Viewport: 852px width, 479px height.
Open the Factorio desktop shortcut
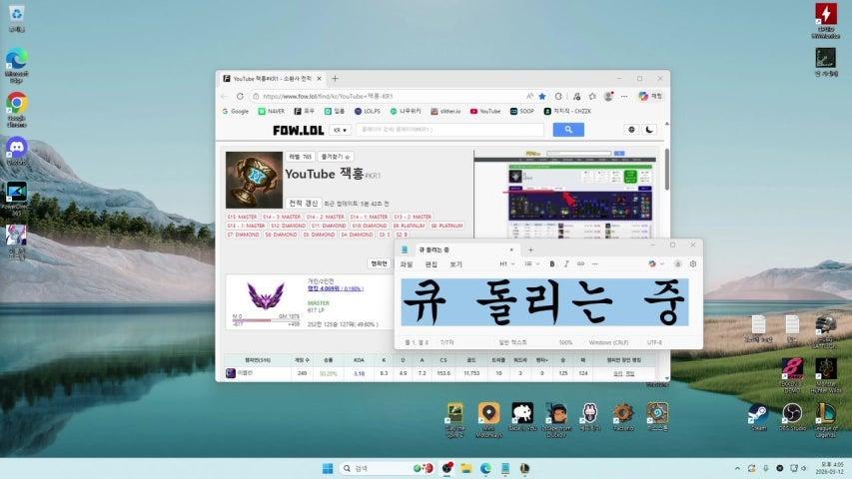tap(623, 417)
